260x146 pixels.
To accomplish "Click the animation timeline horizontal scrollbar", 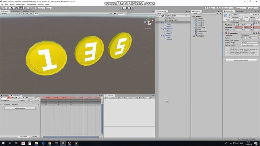I will (x=71, y=137).
